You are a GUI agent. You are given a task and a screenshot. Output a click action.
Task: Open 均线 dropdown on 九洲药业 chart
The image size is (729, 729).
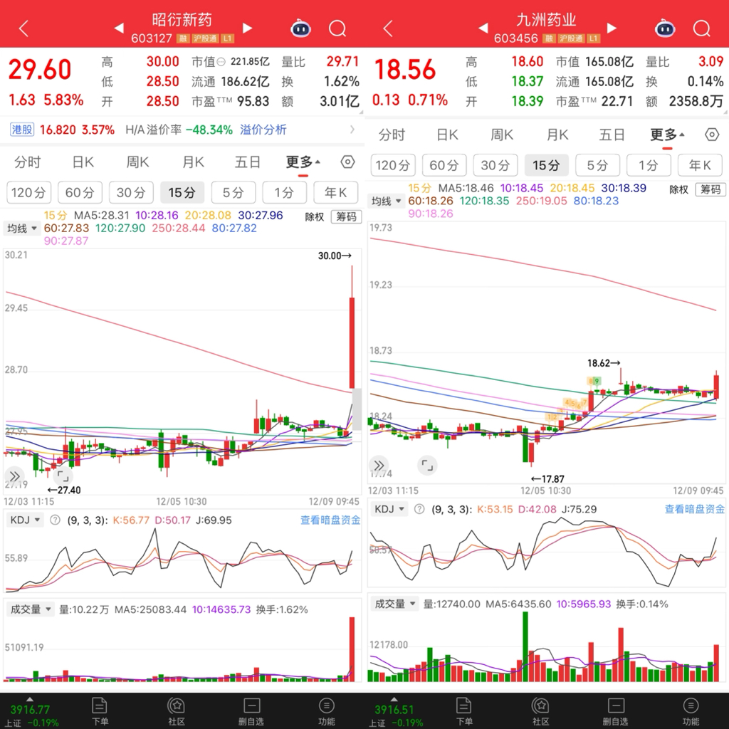click(386, 201)
